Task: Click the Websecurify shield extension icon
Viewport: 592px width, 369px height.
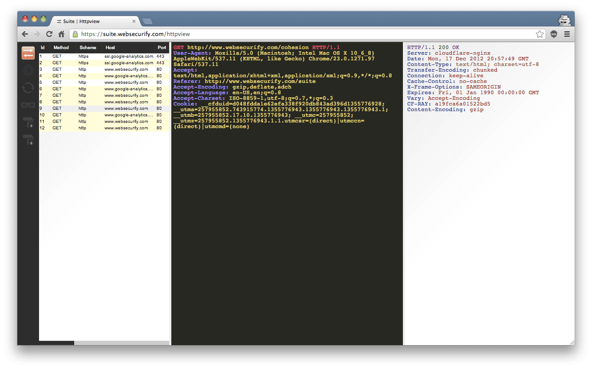Action: (x=554, y=34)
